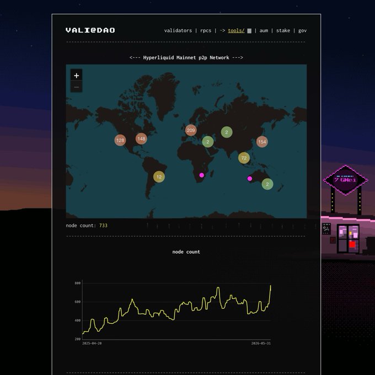Click the 2026-05-31 chart end date
Image resolution: width=375 pixels, height=375 pixels.
click(261, 343)
